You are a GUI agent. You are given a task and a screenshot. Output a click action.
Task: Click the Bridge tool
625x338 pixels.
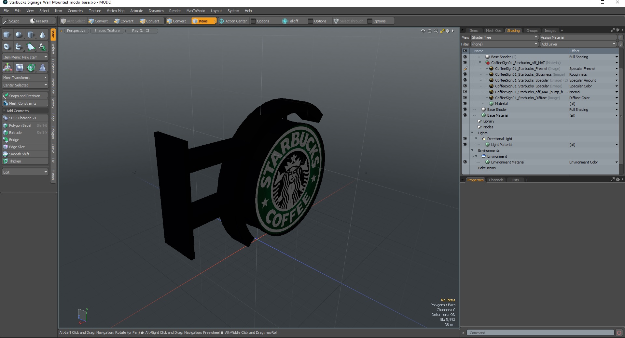(x=25, y=140)
